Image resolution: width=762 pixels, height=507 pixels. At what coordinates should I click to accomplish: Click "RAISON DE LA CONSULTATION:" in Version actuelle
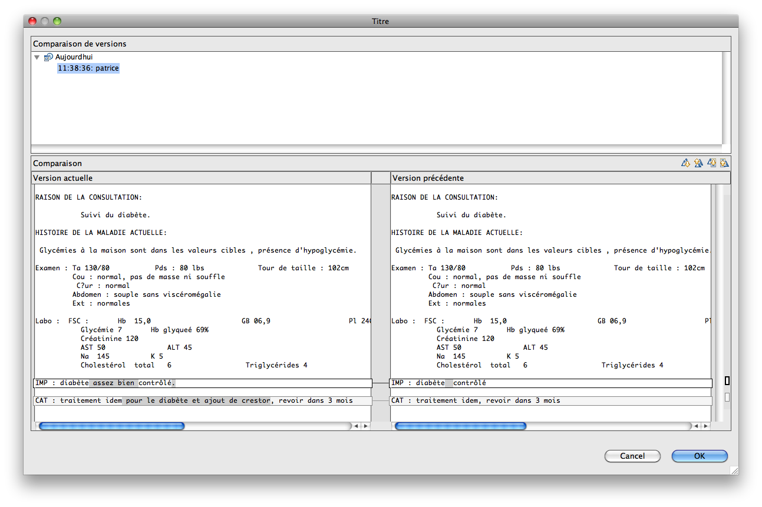click(x=88, y=197)
